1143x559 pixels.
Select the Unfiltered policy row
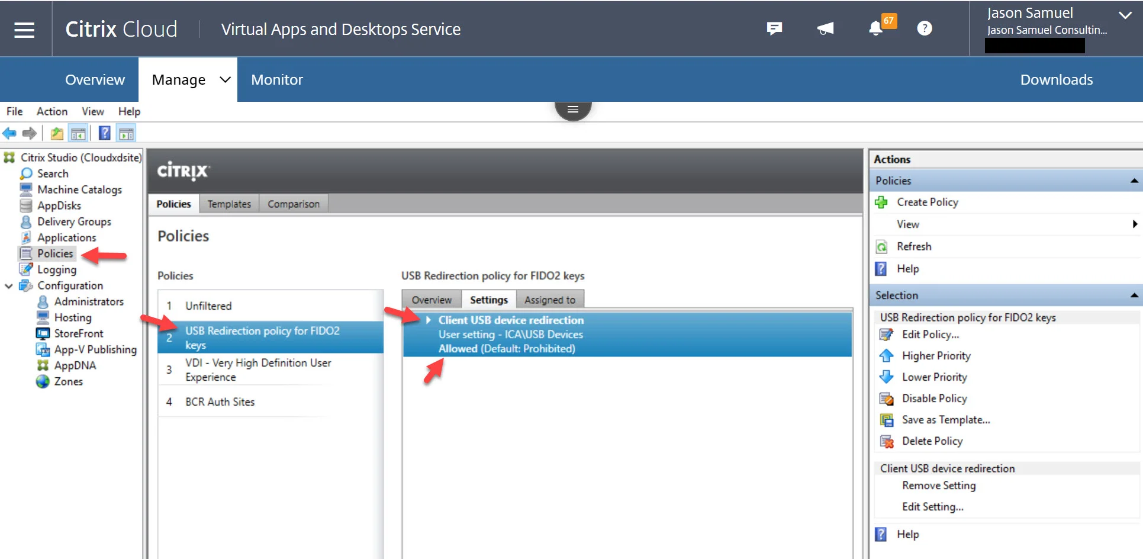[x=271, y=306]
